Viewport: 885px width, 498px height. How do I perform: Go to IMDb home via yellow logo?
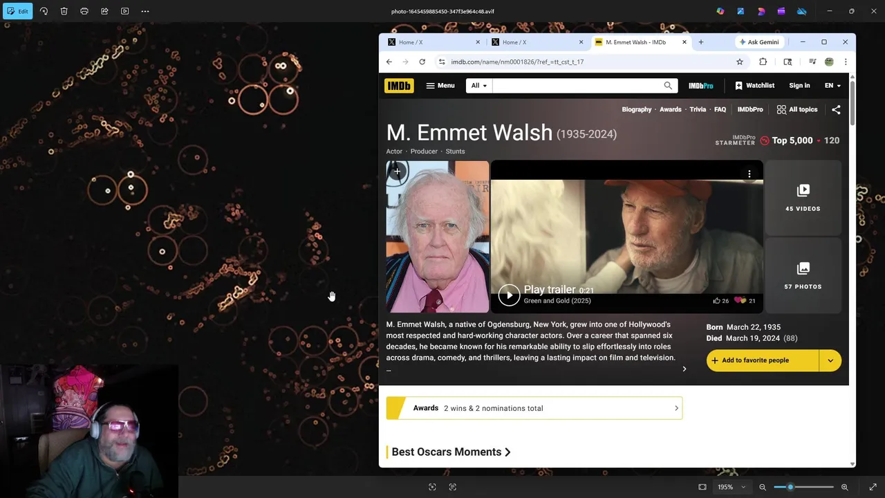399,86
